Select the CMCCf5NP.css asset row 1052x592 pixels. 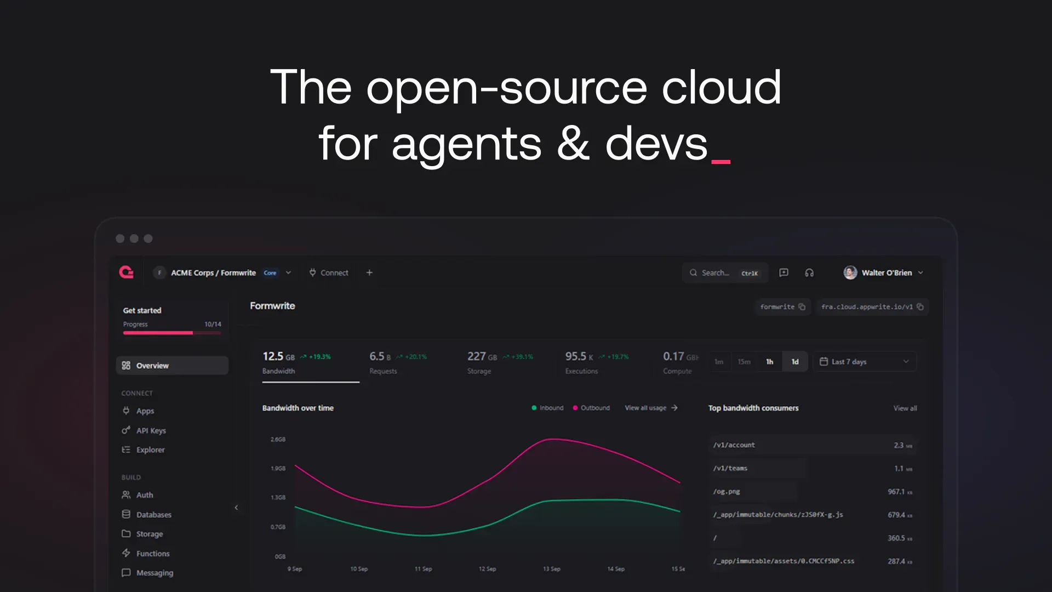[x=813, y=561]
